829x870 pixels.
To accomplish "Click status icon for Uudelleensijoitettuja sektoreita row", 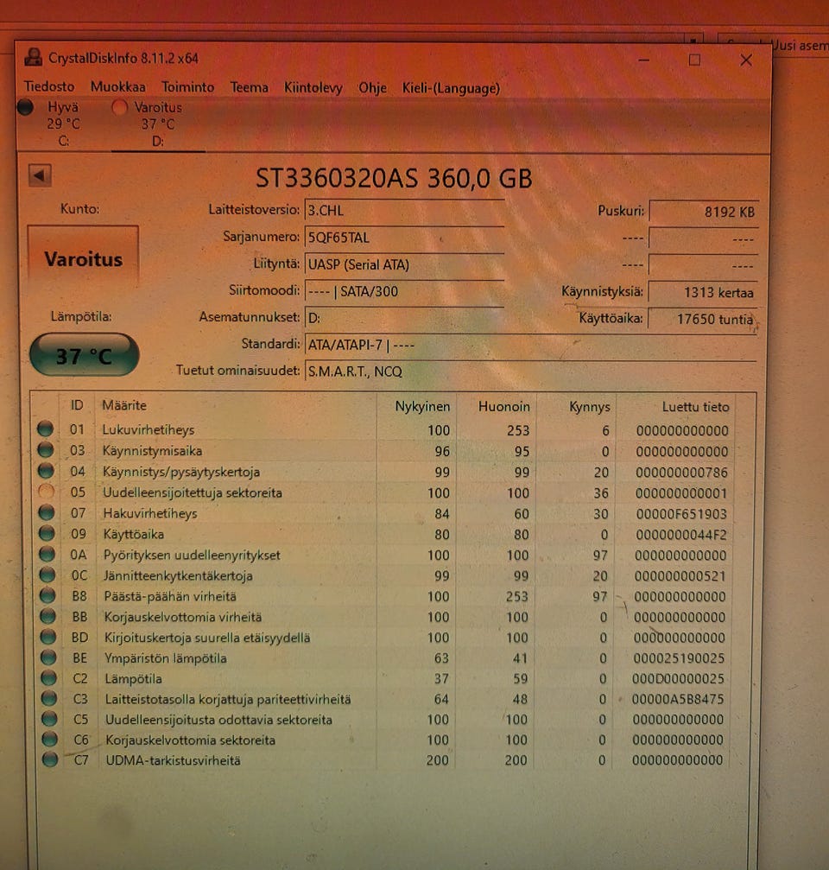I will pyautogui.click(x=46, y=492).
